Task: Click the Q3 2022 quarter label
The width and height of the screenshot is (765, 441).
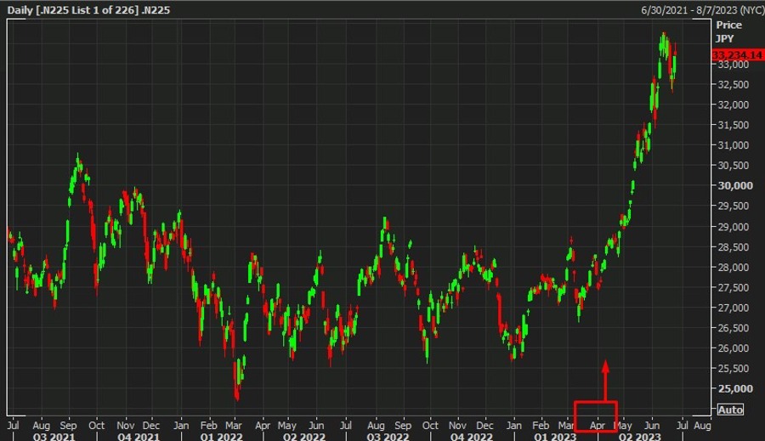Action: [x=388, y=437]
